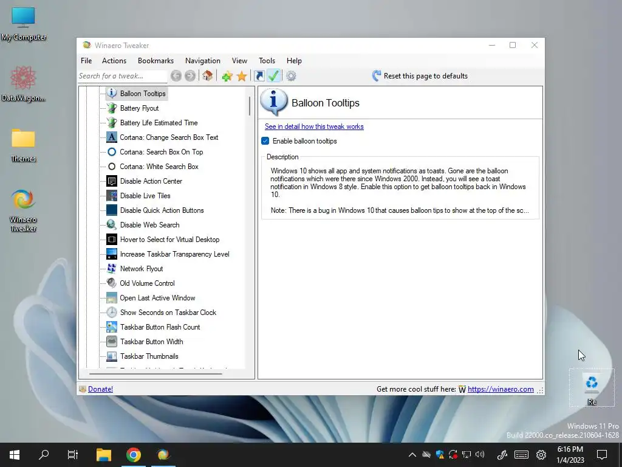The width and height of the screenshot is (622, 467).
Task: Click the Battery Life Estimated Time icon
Action: point(112,123)
